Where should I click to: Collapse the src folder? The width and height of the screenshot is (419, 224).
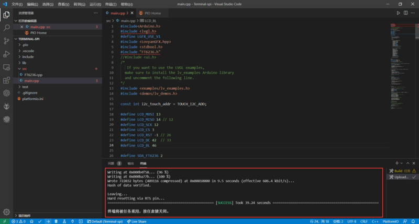[24, 68]
